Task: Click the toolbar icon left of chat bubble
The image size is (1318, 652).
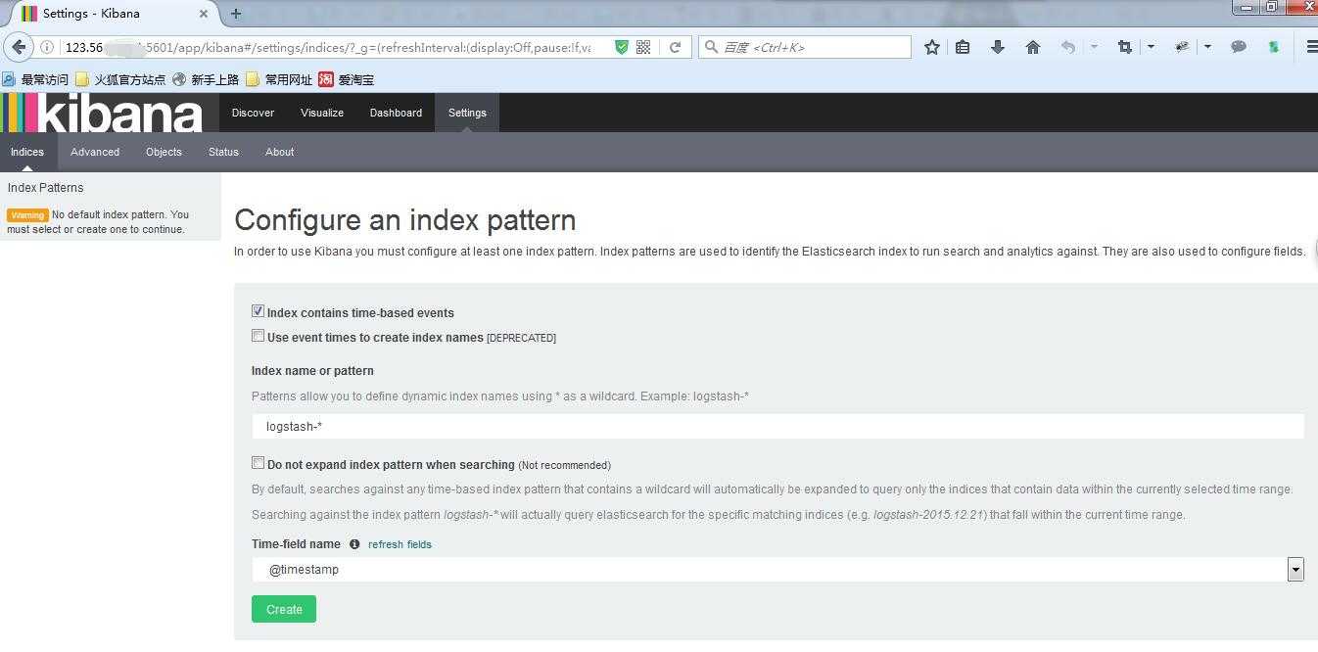Action: (x=1182, y=47)
